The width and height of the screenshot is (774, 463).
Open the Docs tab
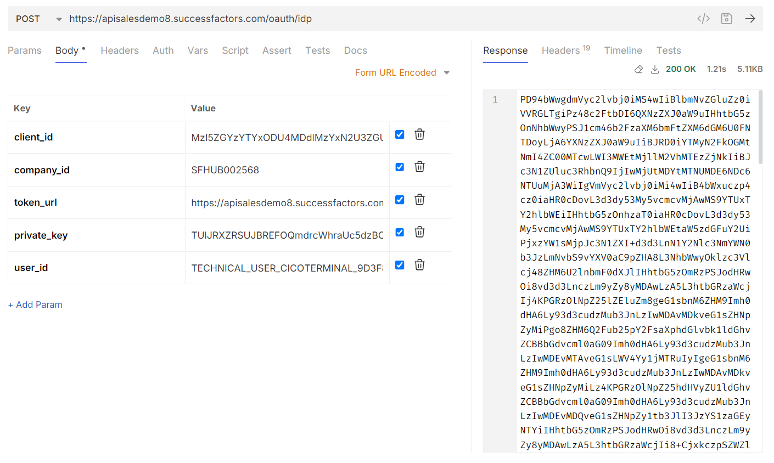[x=356, y=50]
